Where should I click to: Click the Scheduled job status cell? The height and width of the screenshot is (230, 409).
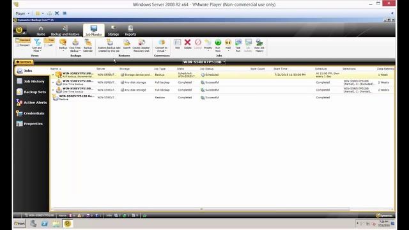(210, 75)
